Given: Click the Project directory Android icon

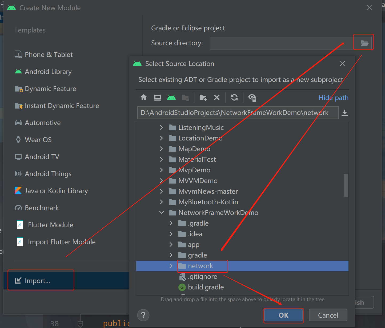Looking at the screenshot, I should click(171, 97).
